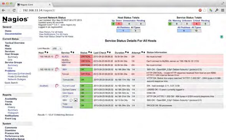Sort by Service column arrows

pos(73,52)
